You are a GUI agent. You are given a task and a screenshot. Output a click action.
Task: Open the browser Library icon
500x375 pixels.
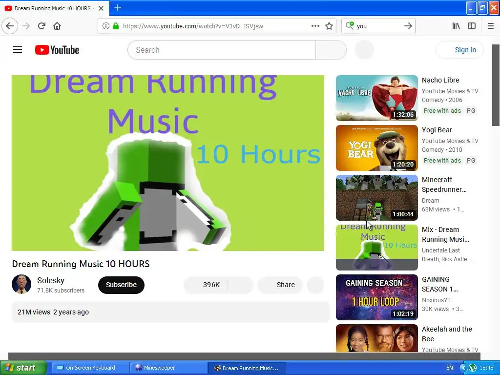point(457,26)
